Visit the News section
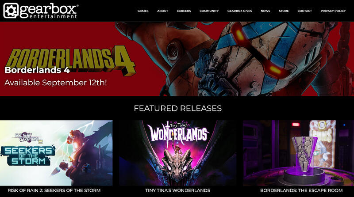Viewport: 354px width, 197px height. pos(265,11)
